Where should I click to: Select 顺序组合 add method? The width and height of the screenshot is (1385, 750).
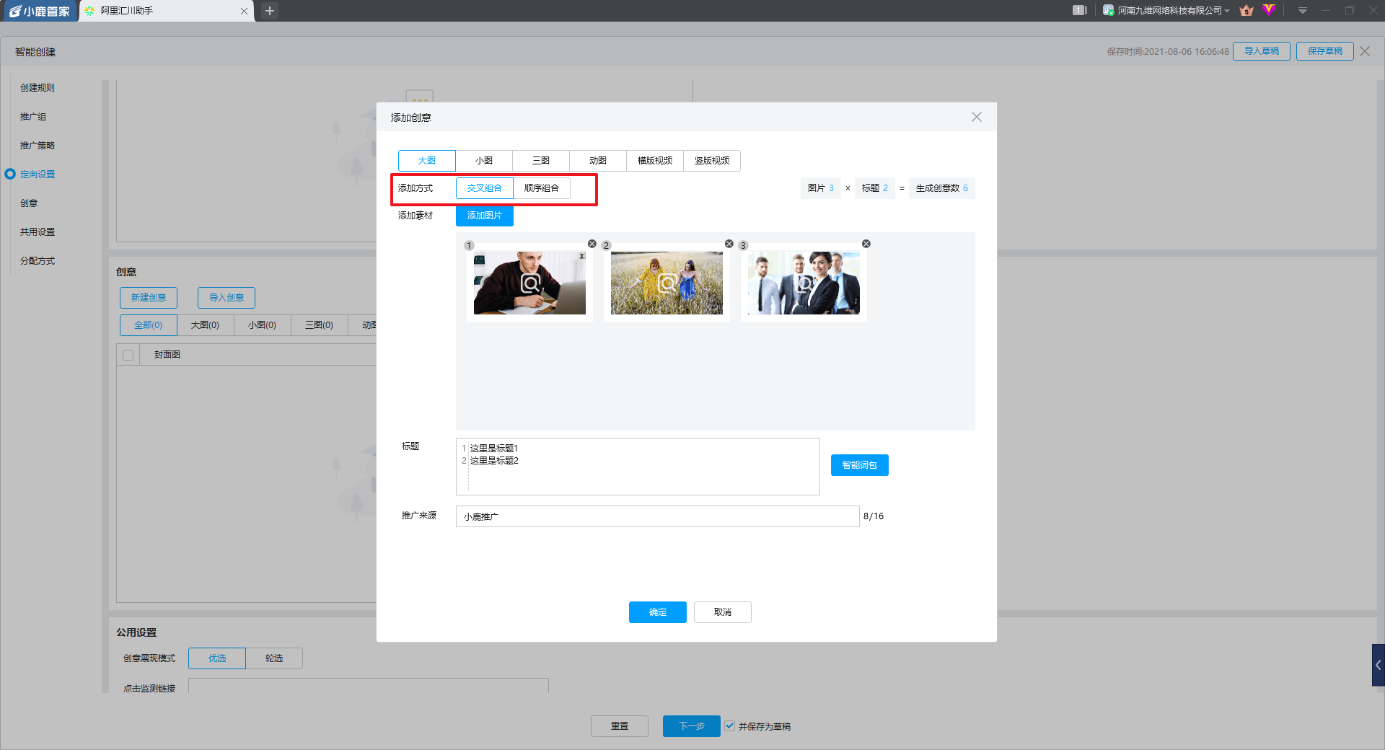[x=542, y=188]
